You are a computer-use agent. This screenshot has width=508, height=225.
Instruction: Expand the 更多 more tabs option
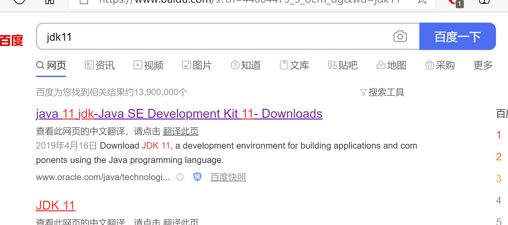click(x=483, y=65)
